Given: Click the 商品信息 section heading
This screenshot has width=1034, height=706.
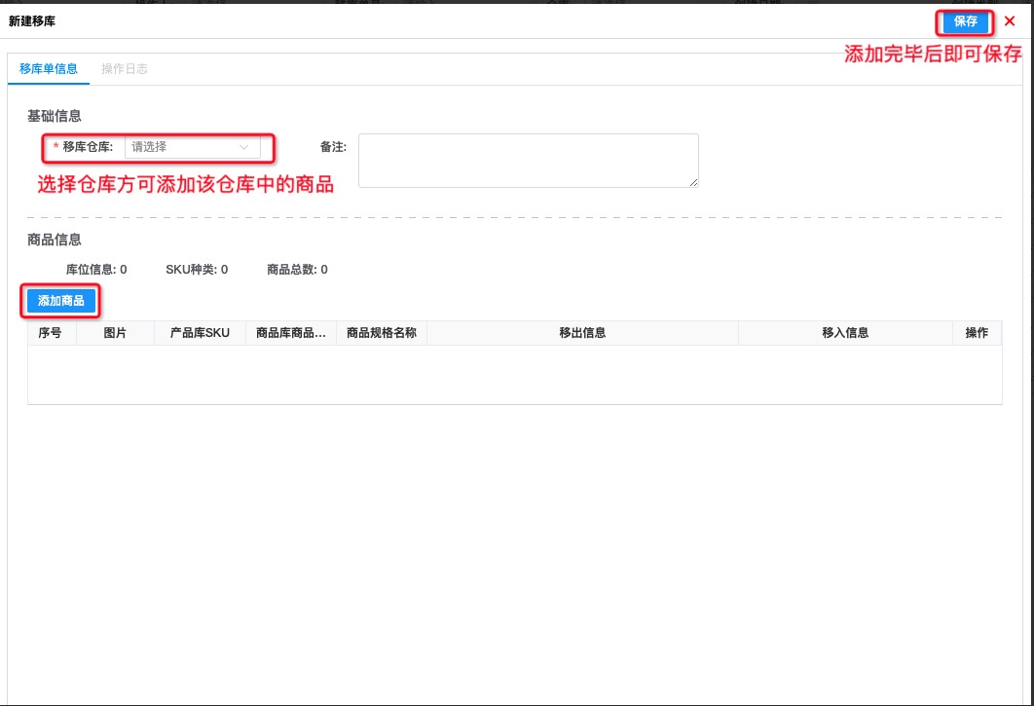Looking at the screenshot, I should (55, 240).
